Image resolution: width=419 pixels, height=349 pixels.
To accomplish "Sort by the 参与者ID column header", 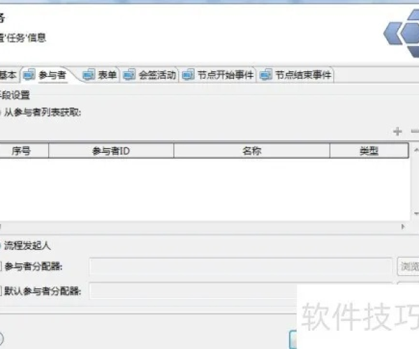I will coord(111,151).
